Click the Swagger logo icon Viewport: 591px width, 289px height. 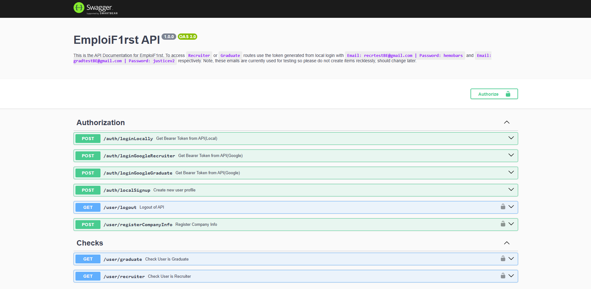click(79, 8)
